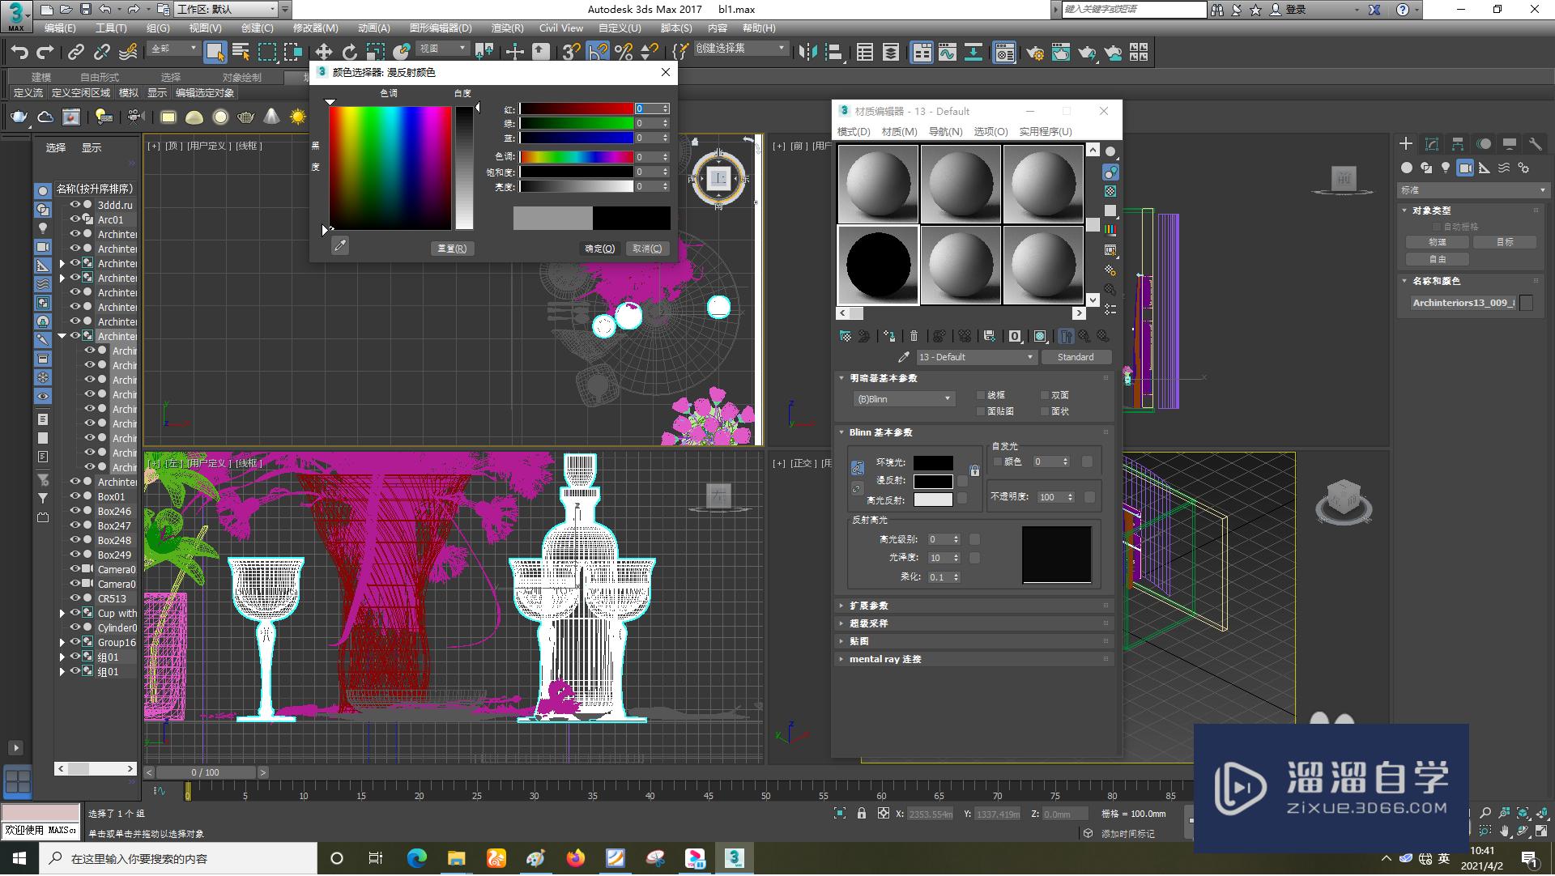
Task: Expand the 扩展参数 rollout
Action: pyautogui.click(x=868, y=606)
